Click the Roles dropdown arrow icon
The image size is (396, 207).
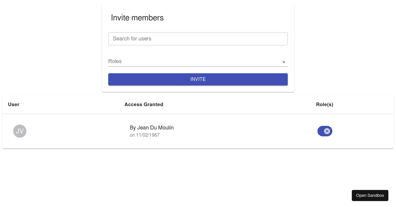point(284,62)
